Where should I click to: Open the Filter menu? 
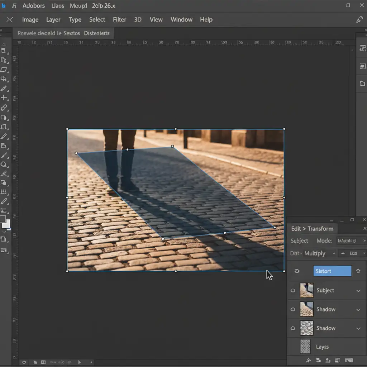tap(119, 20)
